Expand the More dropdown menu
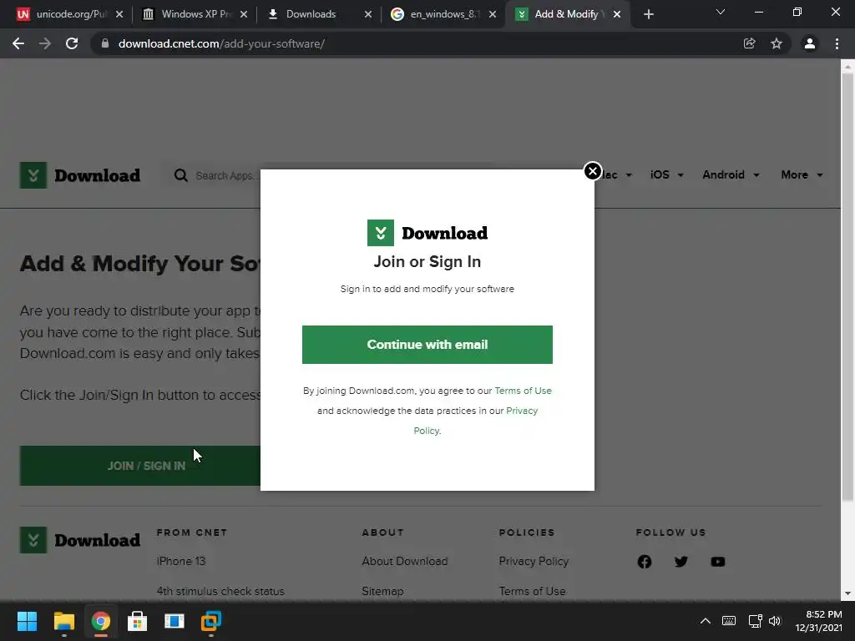Viewport: 855px width, 641px height. click(x=802, y=175)
